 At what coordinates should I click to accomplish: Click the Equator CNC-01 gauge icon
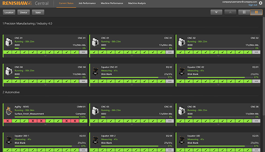pyautogui.click(x=95, y=72)
